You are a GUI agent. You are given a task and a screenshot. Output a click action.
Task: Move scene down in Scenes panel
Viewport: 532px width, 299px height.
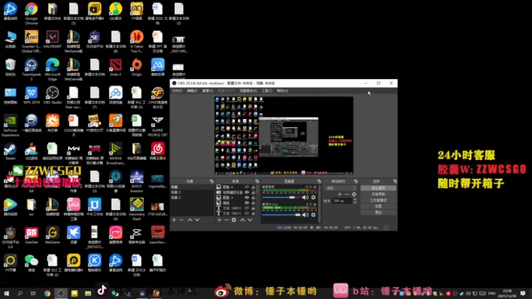tap(197, 220)
